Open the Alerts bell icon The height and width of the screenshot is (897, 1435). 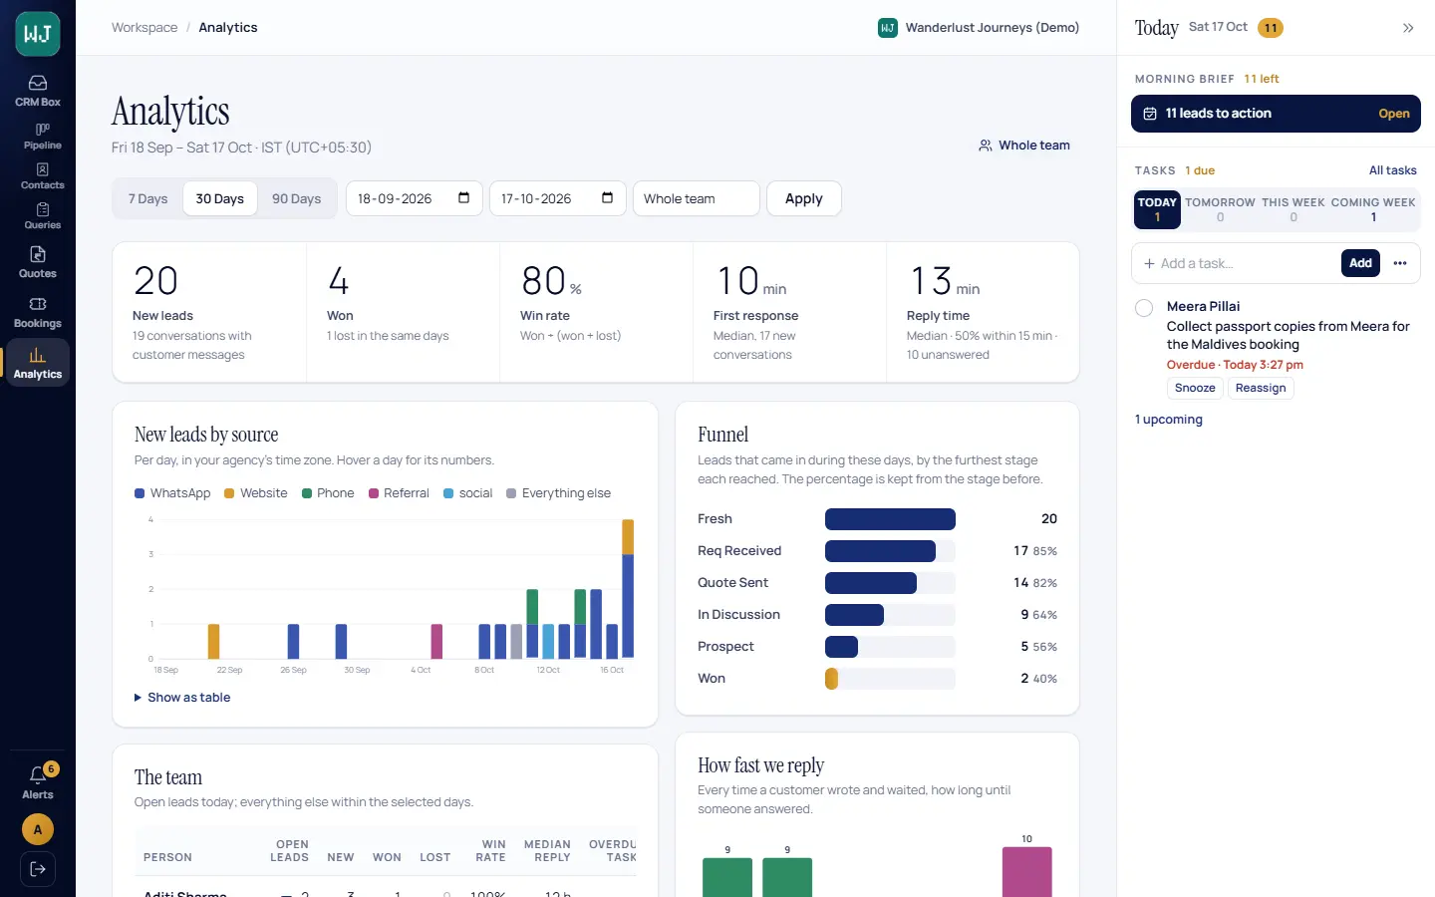[38, 781]
